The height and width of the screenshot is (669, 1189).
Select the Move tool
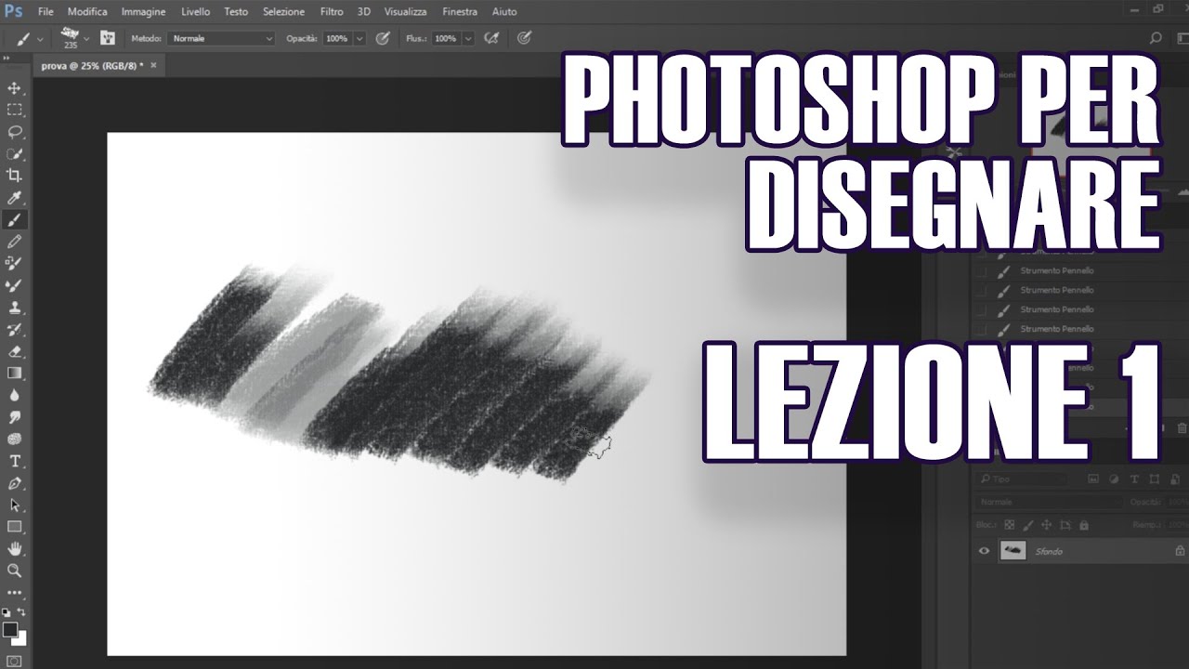14,88
